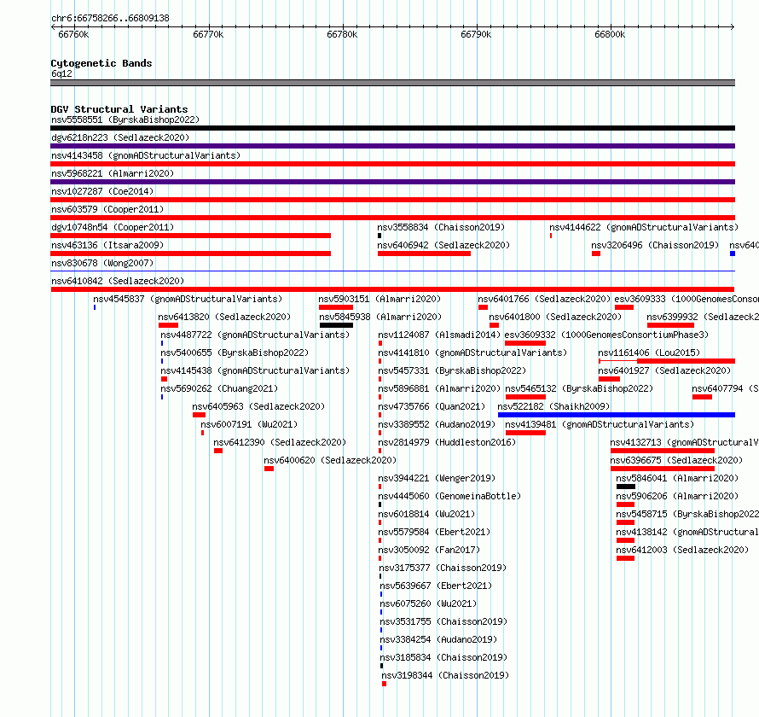Image resolution: width=759 pixels, height=717 pixels.
Task: Select nsv3389552 (Audano2019) label
Action: click(437, 424)
